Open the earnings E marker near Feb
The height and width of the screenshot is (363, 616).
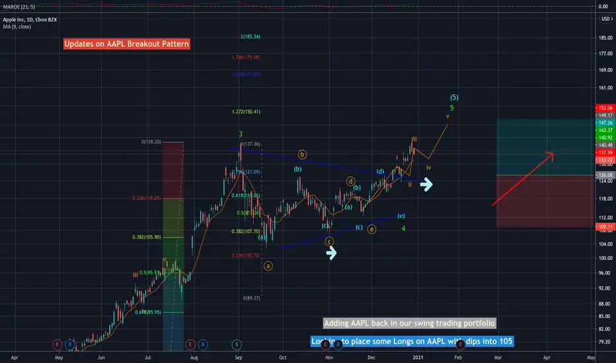coord(460,345)
